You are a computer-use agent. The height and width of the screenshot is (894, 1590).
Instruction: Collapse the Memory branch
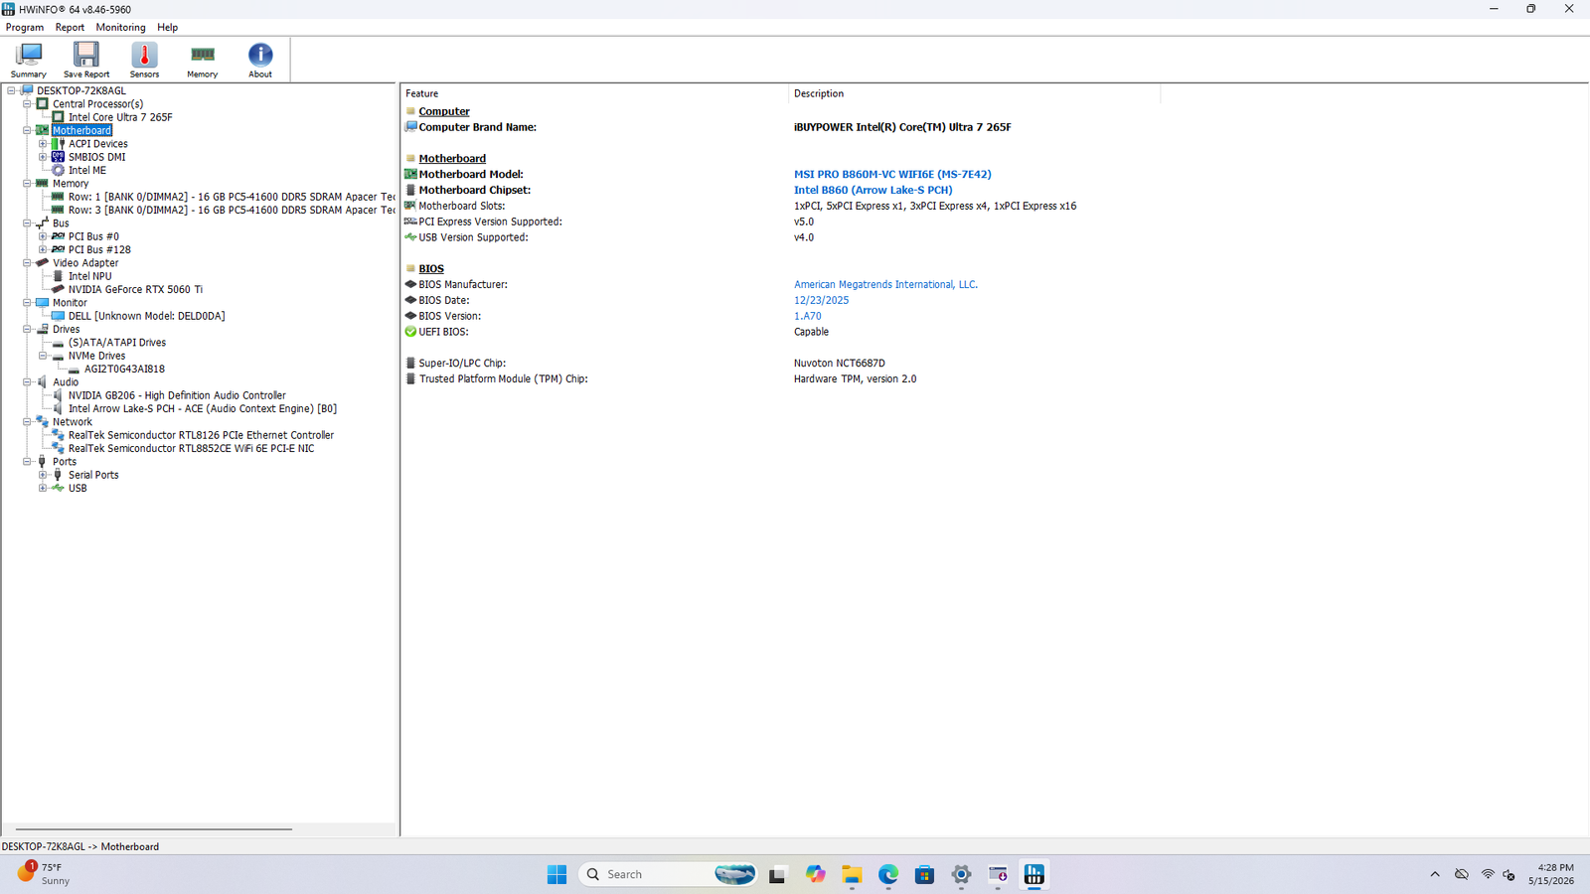(x=28, y=184)
